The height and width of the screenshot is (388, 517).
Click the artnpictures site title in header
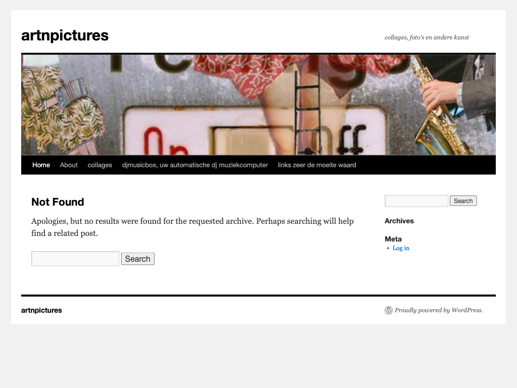pos(65,35)
